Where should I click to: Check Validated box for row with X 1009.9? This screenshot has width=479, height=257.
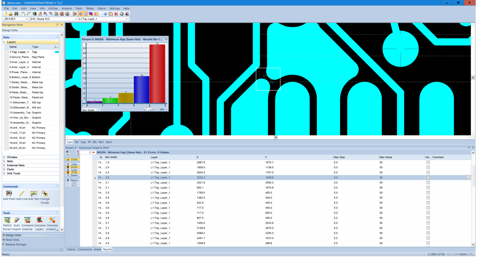(x=428, y=243)
